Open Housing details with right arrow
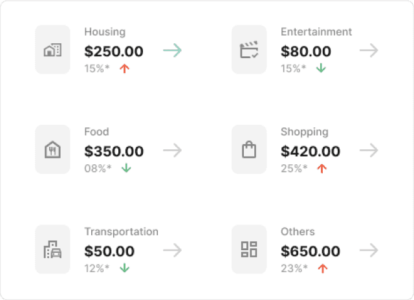Viewport: 414px width, 300px height. point(172,50)
